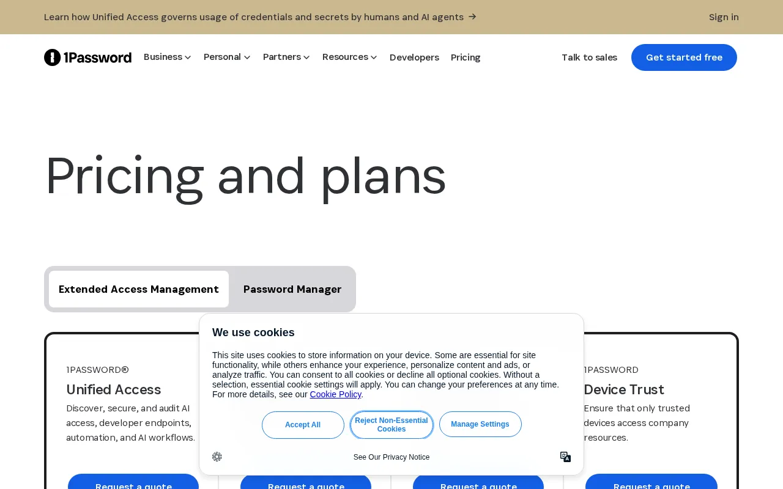Click the OneTrust icon in the cookie dialog
Image resolution: width=783 pixels, height=489 pixels.
[217, 457]
